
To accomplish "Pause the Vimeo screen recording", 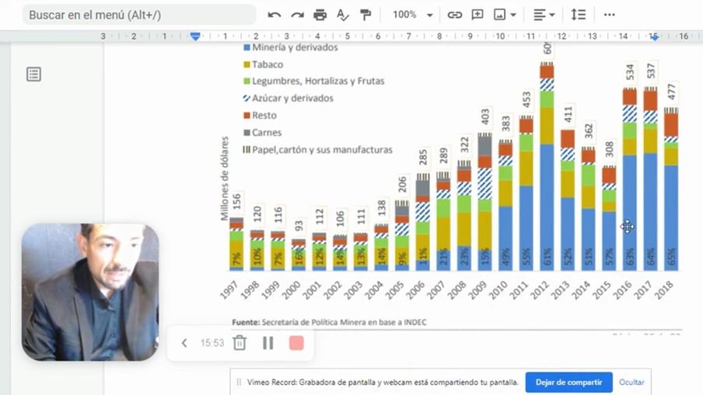I will pos(268,343).
